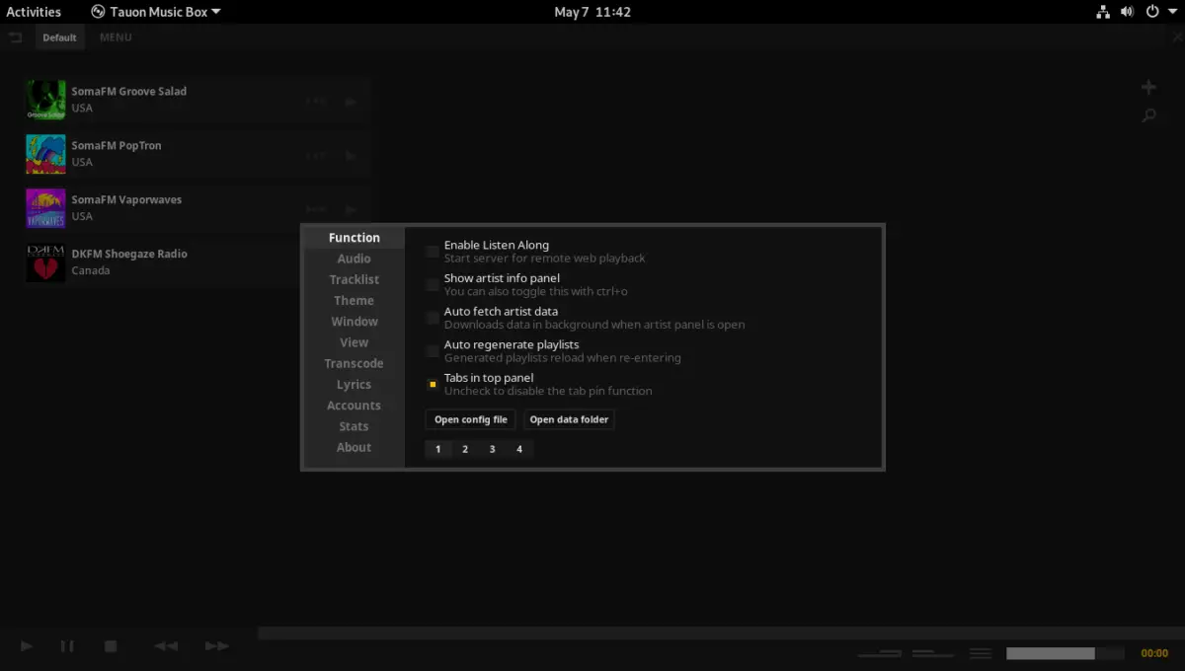Play the SomaFM PopTron station
Screen dimensions: 1185x671
tap(351, 155)
